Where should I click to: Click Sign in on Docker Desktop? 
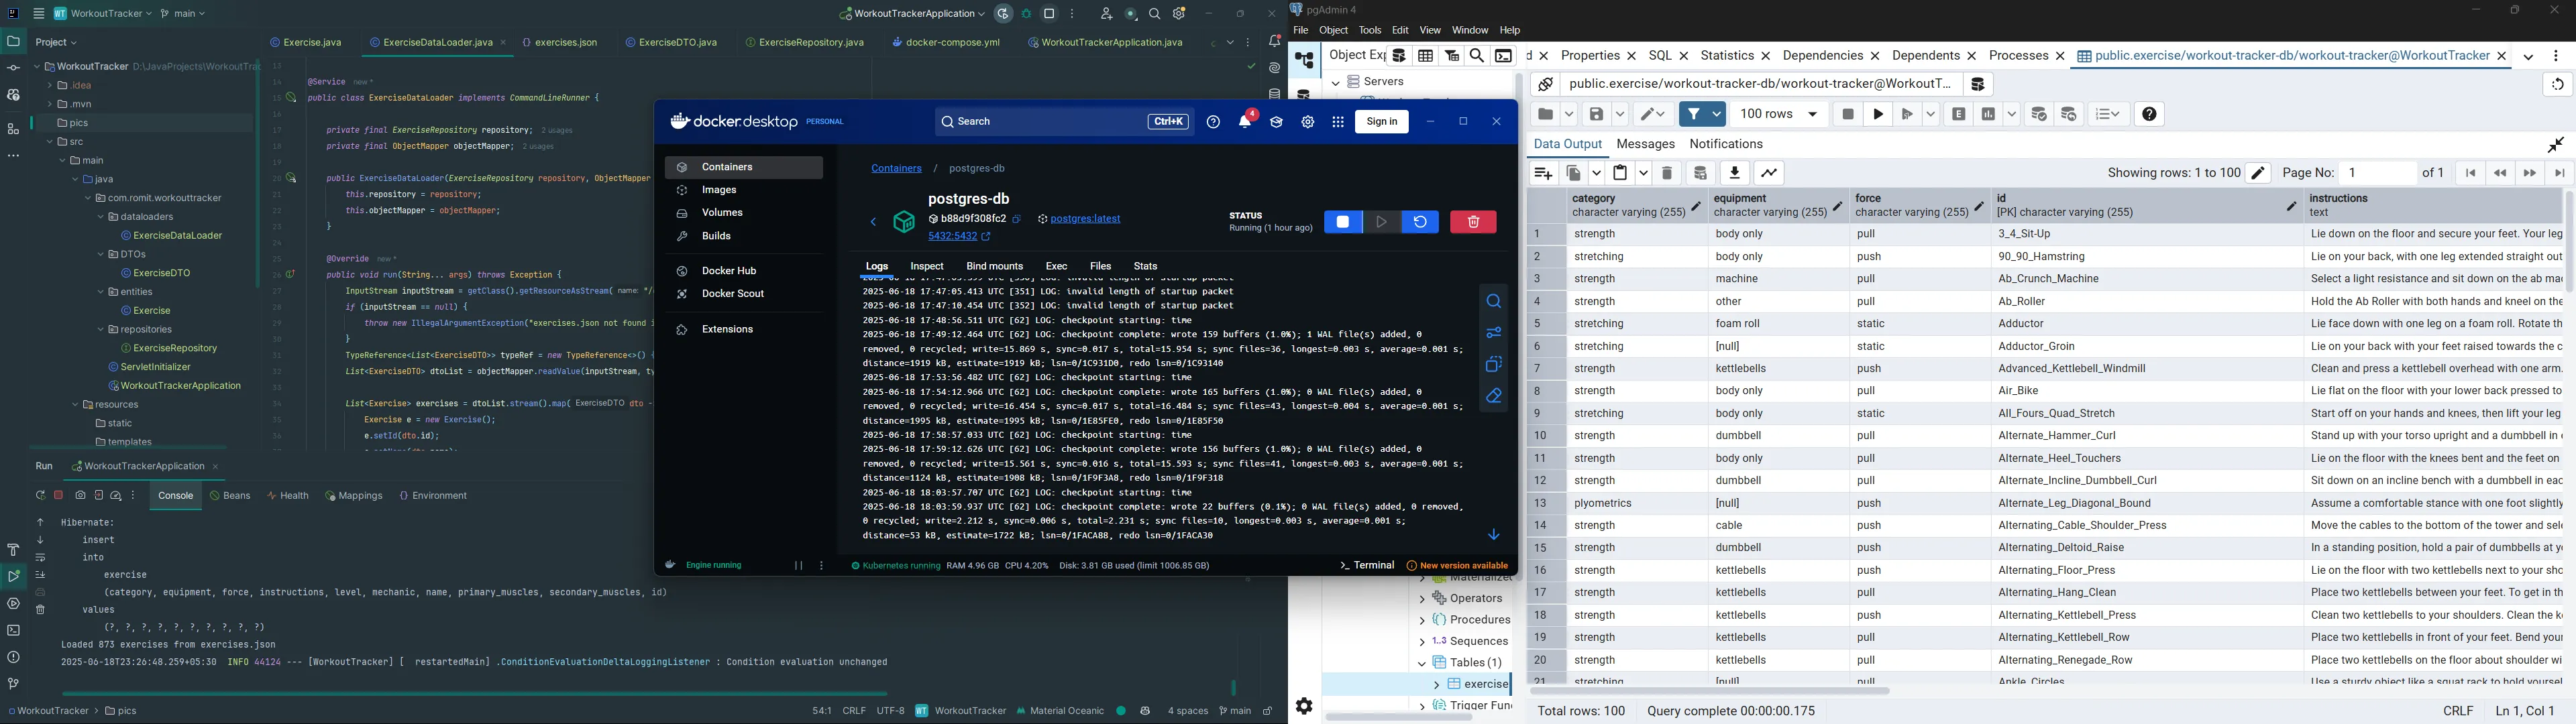(1381, 122)
